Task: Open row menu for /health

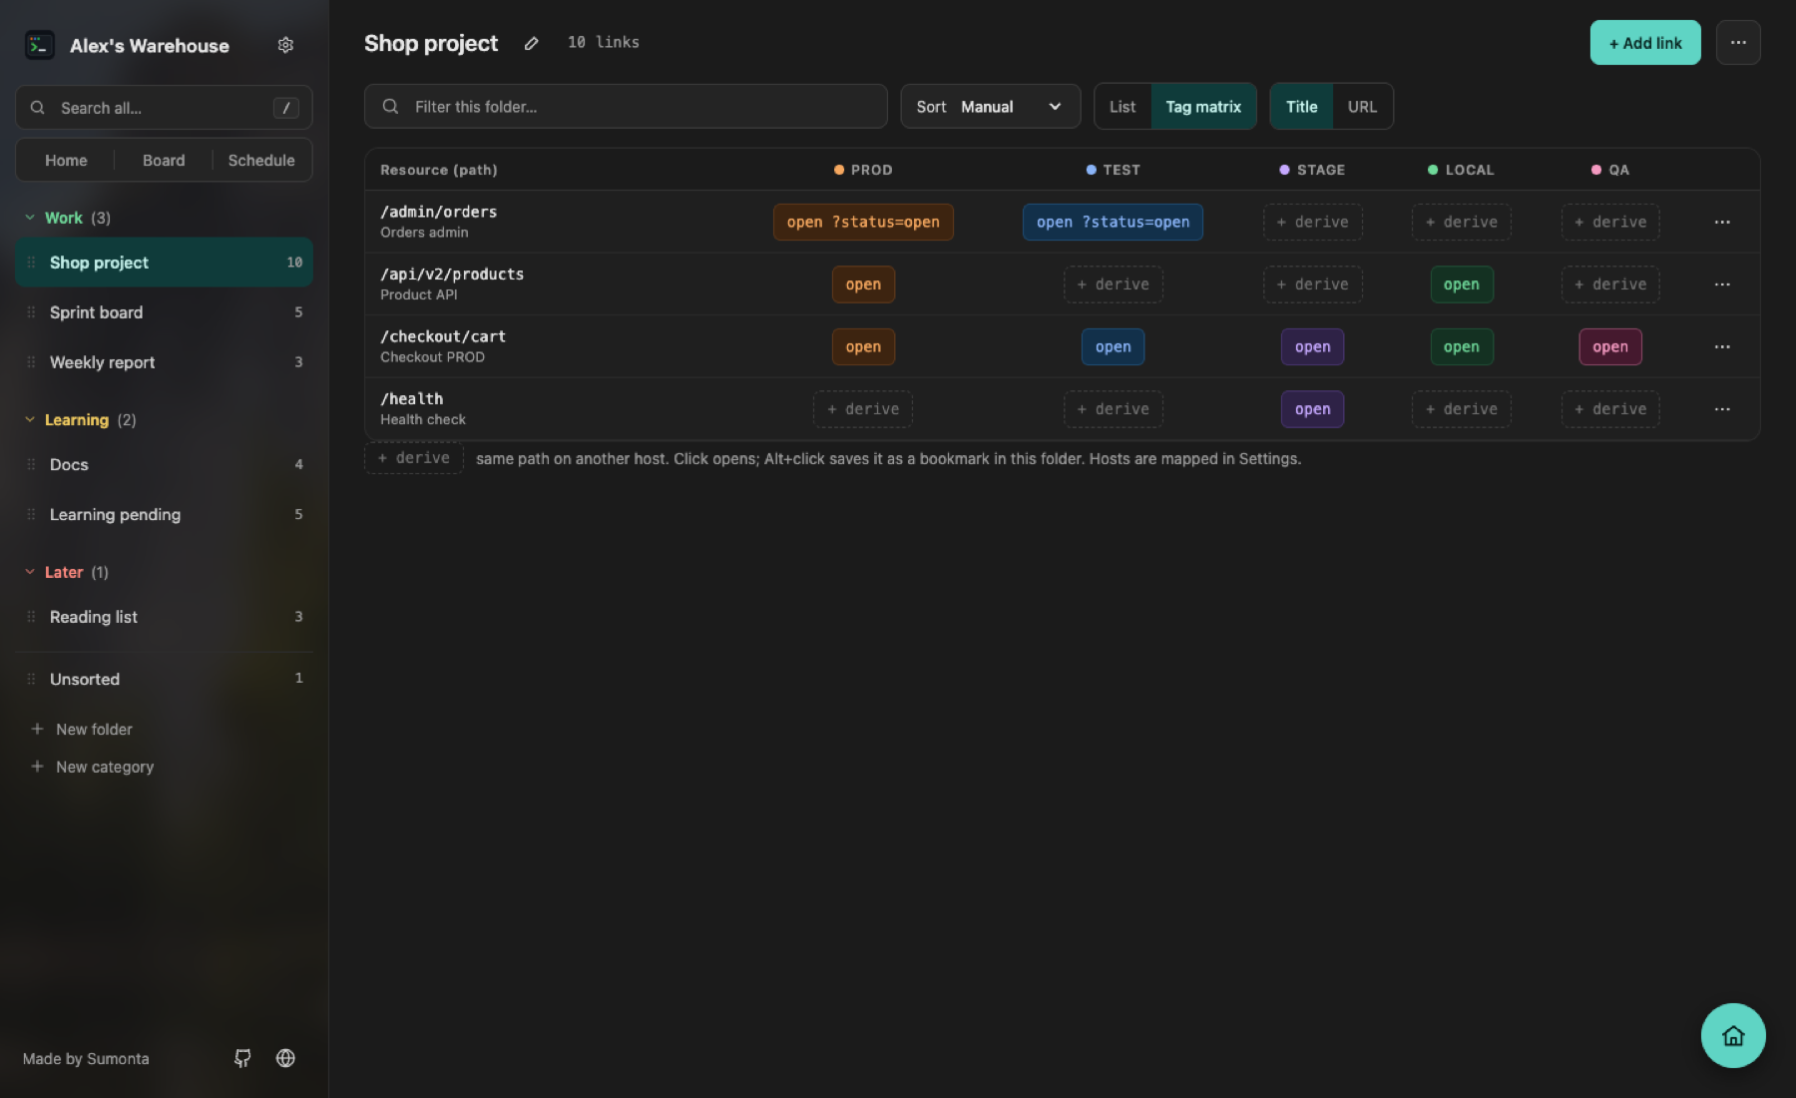Action: pos(1722,409)
